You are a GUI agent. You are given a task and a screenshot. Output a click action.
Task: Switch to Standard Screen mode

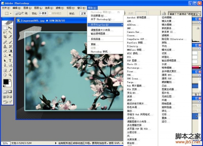coord(4,97)
